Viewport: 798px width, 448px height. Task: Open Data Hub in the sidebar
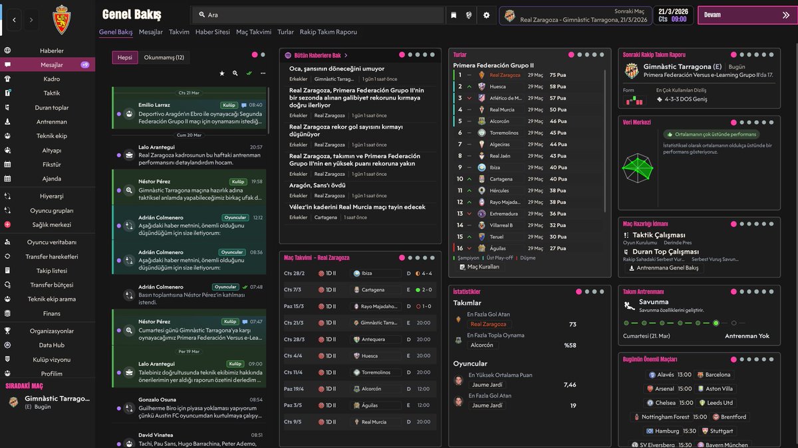click(x=51, y=345)
